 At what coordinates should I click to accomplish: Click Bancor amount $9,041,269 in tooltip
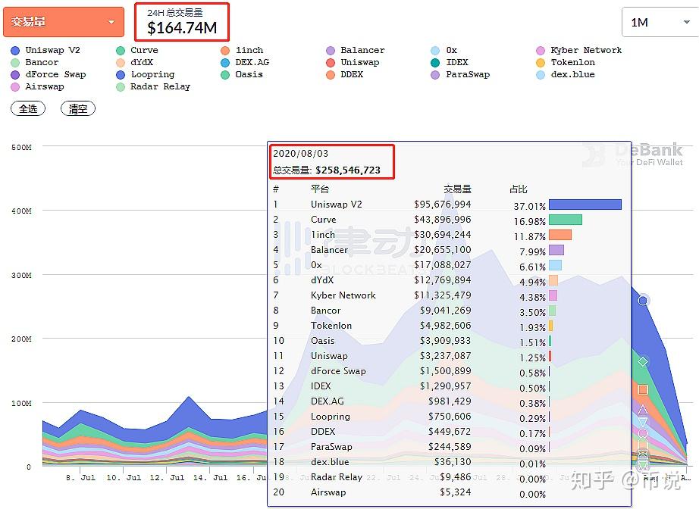tap(445, 311)
